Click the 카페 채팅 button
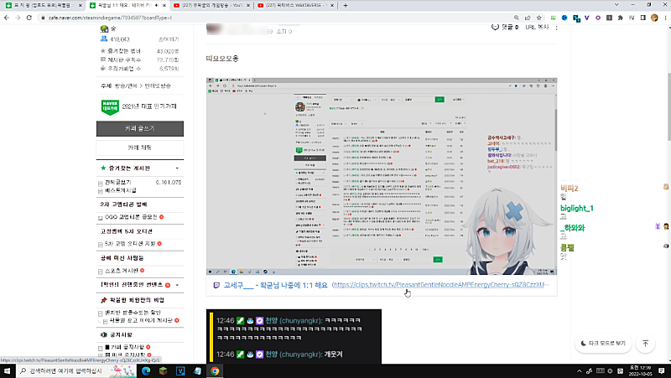The height and width of the screenshot is (378, 671). coord(140,148)
